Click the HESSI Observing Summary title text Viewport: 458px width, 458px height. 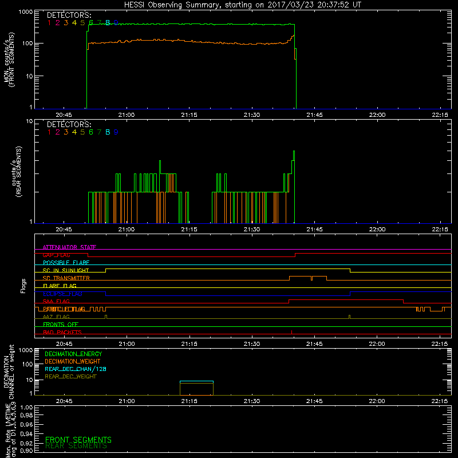click(243, 5)
